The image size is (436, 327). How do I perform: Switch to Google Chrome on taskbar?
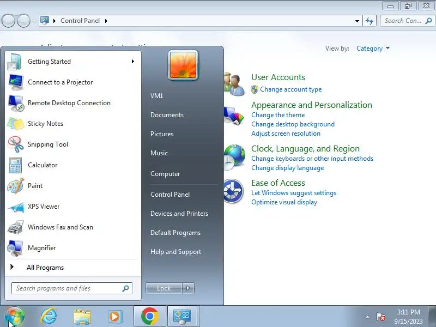click(x=149, y=316)
